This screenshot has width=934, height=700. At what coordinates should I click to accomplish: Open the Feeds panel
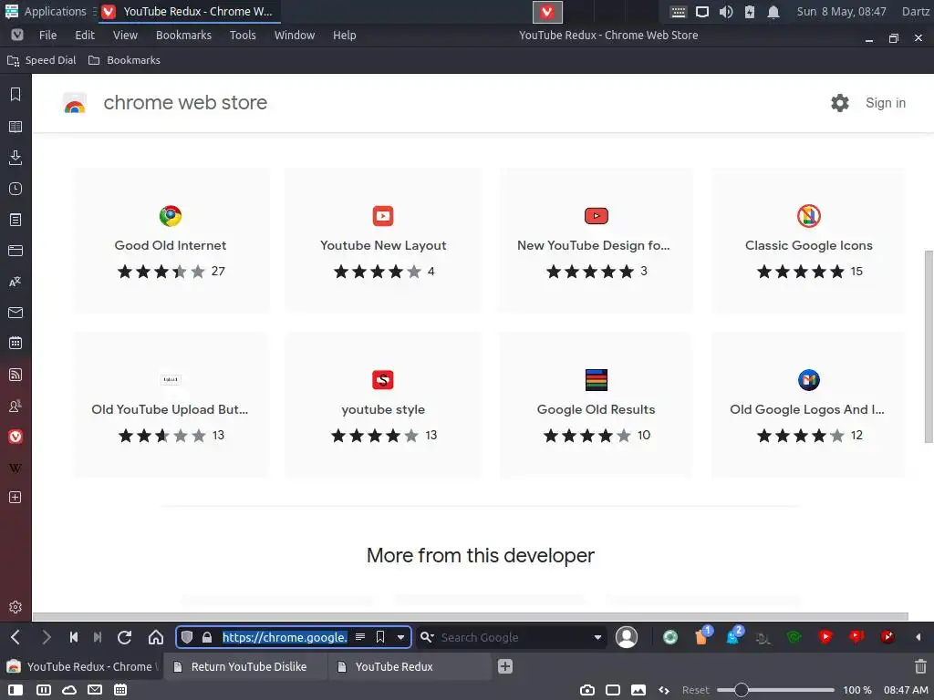(x=16, y=375)
